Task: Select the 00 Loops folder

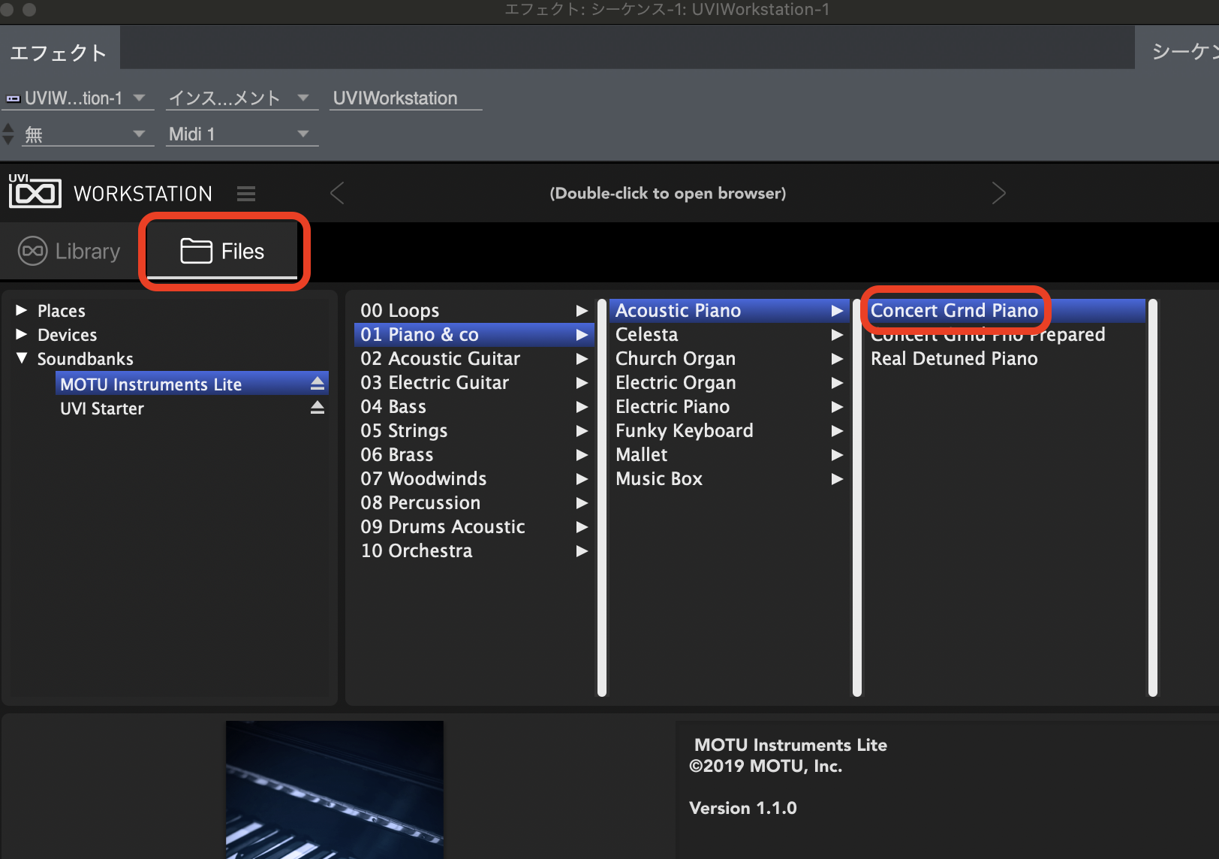Action: click(474, 310)
